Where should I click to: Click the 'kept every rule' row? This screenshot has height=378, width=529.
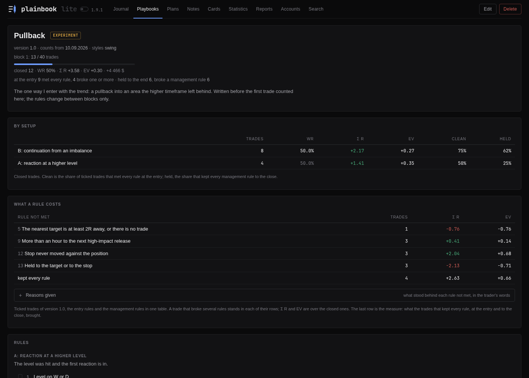[x=264, y=278]
